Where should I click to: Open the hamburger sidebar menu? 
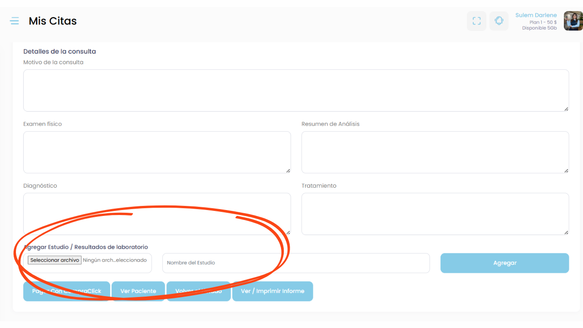(15, 21)
